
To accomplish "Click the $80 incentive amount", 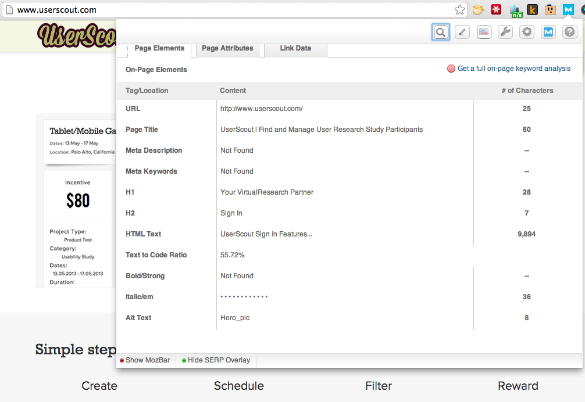I will click(78, 200).
